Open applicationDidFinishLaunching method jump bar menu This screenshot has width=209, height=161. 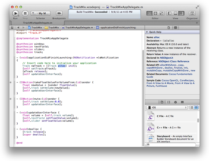click(116, 27)
